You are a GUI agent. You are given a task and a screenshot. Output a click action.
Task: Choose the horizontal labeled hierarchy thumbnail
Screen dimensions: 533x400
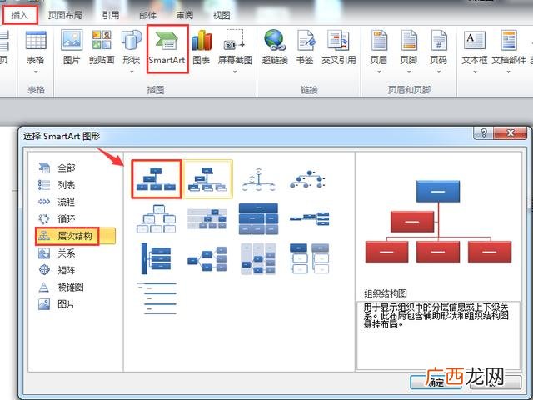(258, 258)
